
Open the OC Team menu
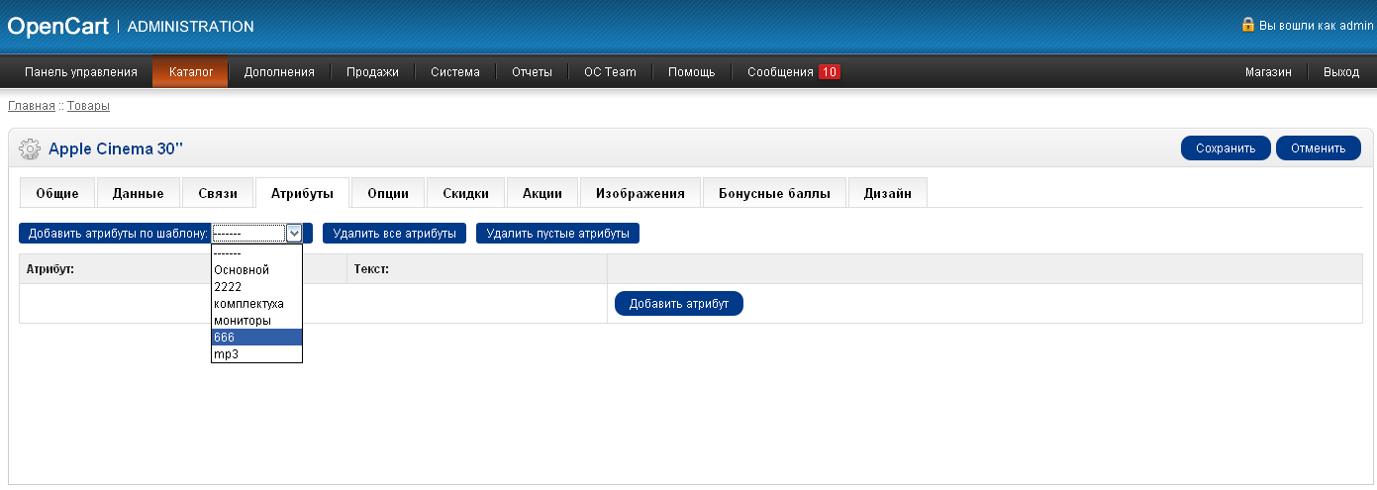(x=610, y=72)
